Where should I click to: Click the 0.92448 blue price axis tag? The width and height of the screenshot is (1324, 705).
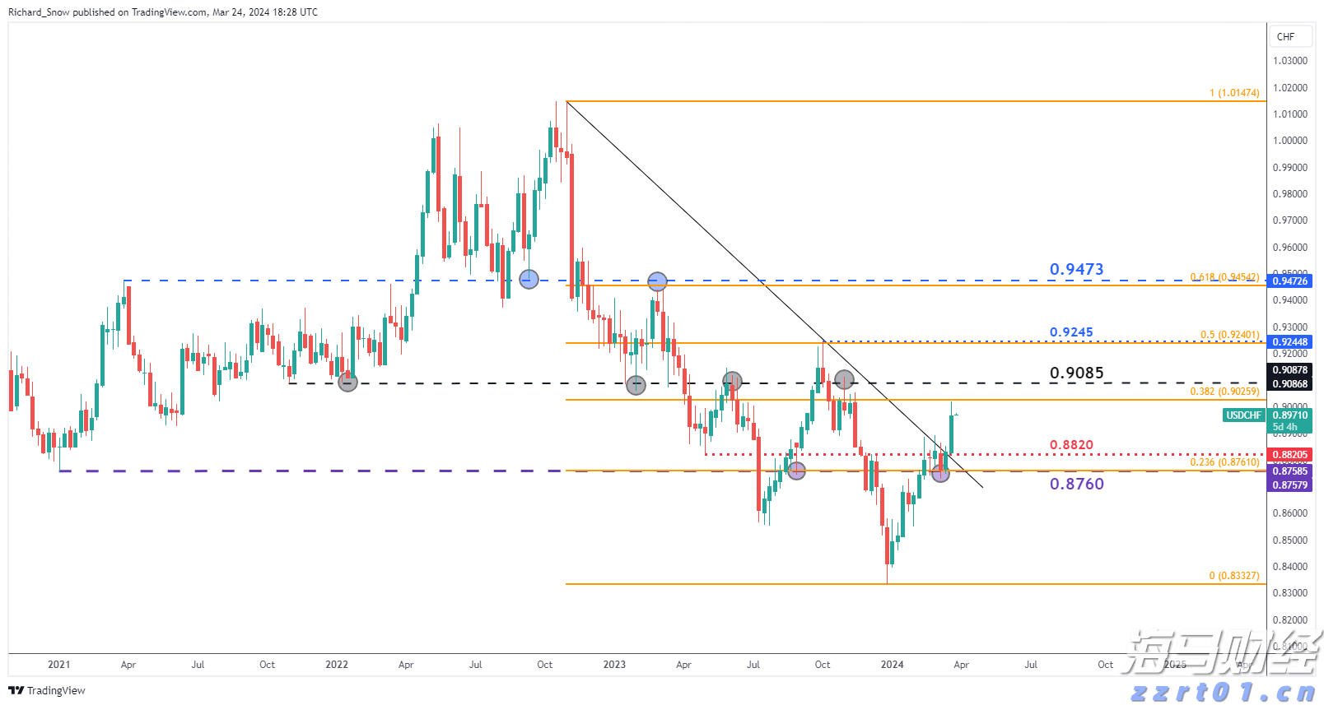1290,342
